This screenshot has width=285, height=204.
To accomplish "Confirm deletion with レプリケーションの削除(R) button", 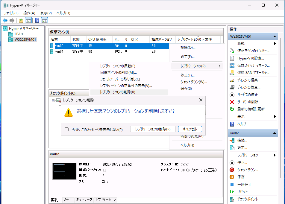I will click(153, 129).
